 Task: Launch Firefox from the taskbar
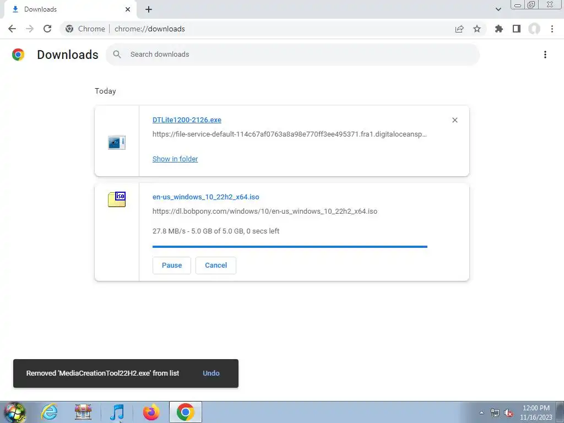pyautogui.click(x=151, y=412)
